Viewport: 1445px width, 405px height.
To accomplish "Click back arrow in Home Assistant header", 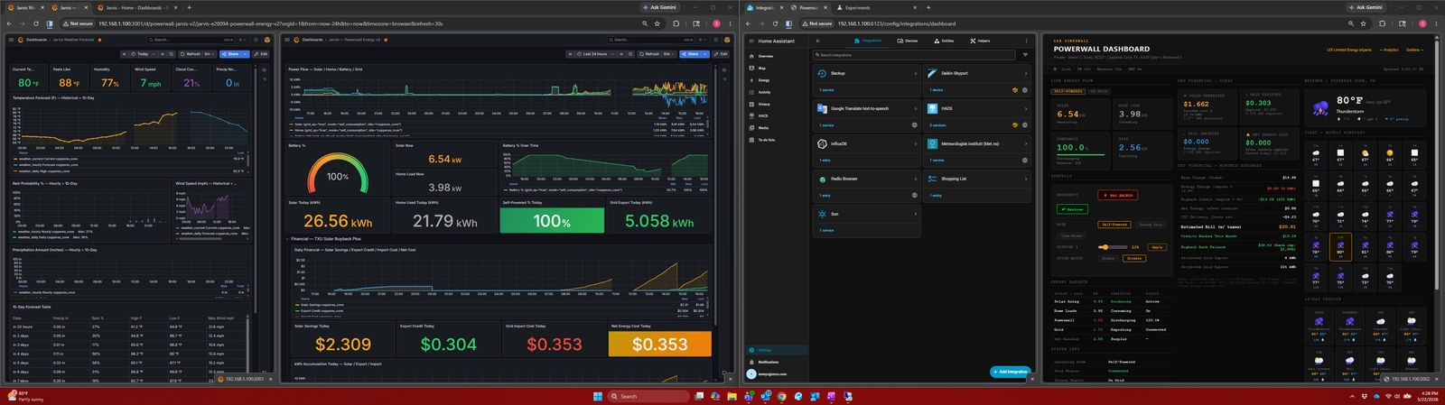I will pyautogui.click(x=817, y=41).
